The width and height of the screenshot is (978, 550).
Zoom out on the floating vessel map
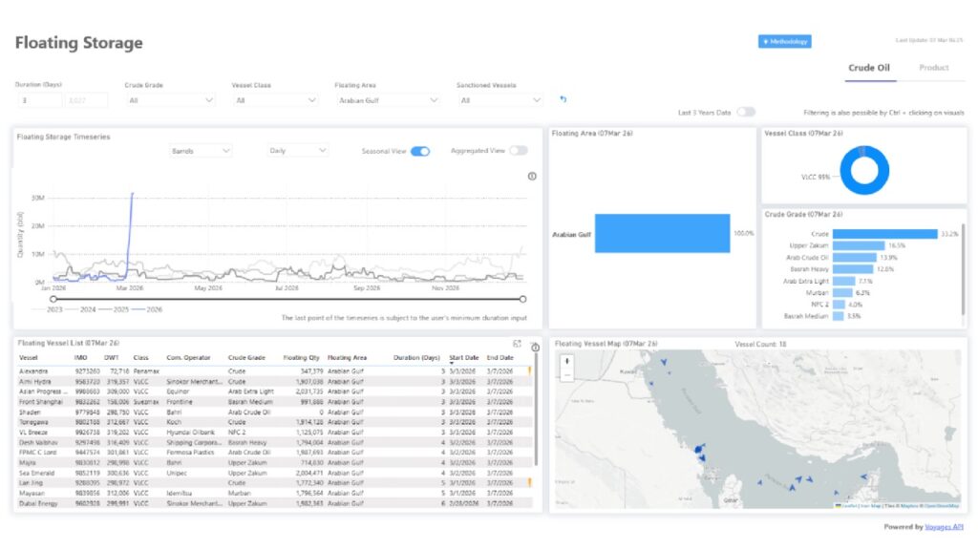(x=567, y=374)
